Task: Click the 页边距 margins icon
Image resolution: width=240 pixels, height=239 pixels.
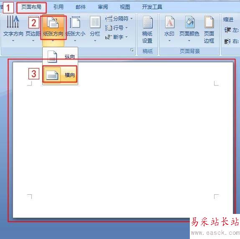Action: [x=33, y=22]
